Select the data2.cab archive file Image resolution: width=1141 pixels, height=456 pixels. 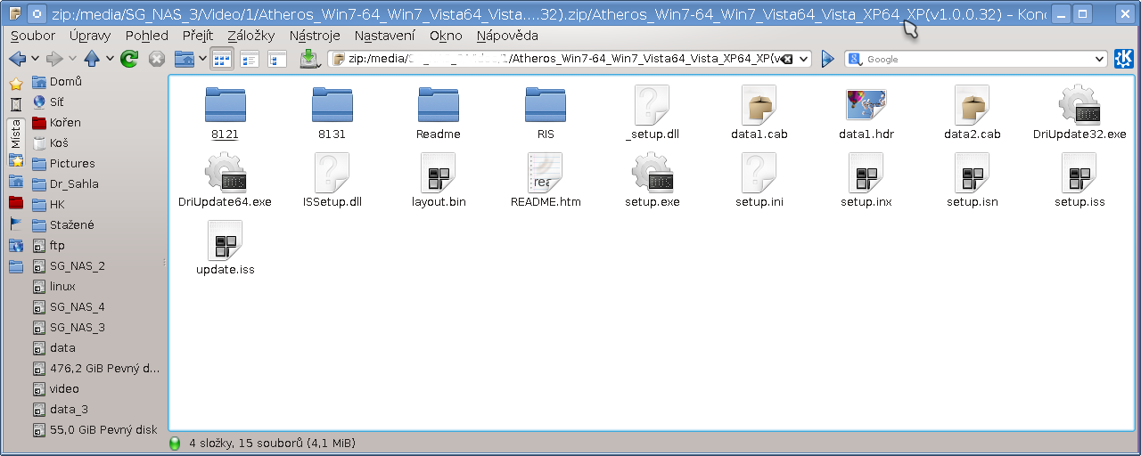973,113
